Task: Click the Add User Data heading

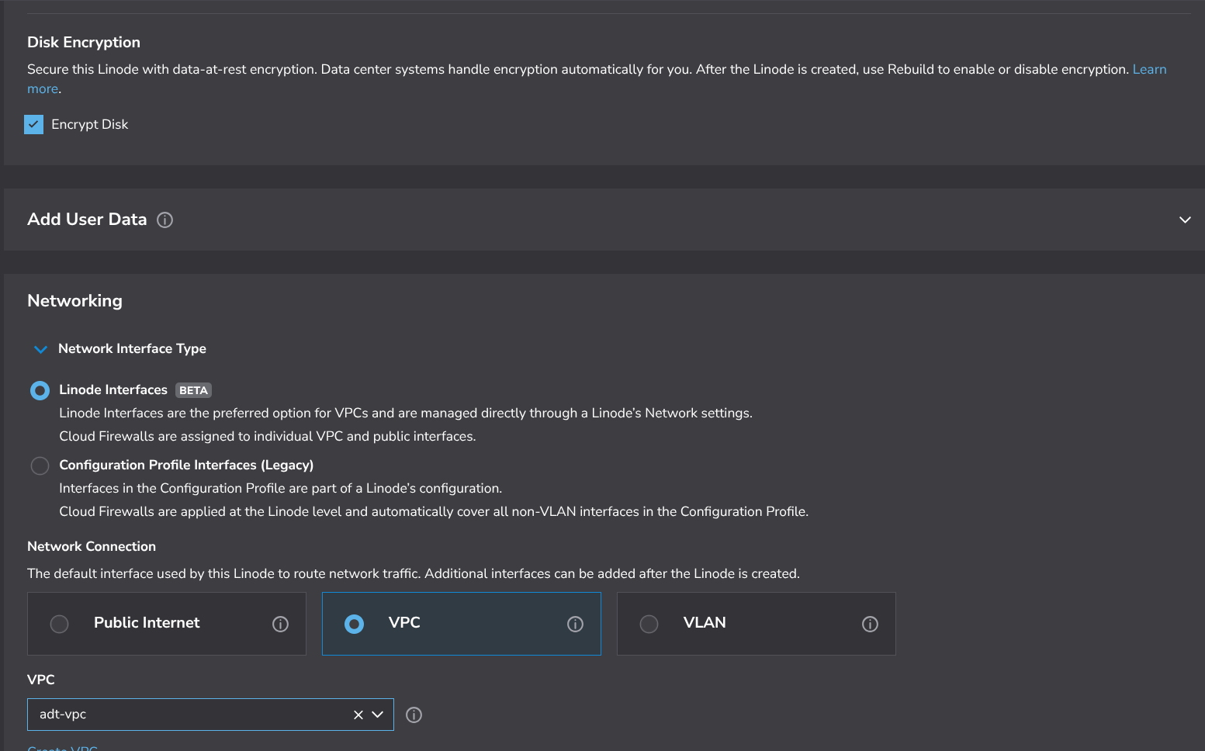Action: [x=87, y=220]
